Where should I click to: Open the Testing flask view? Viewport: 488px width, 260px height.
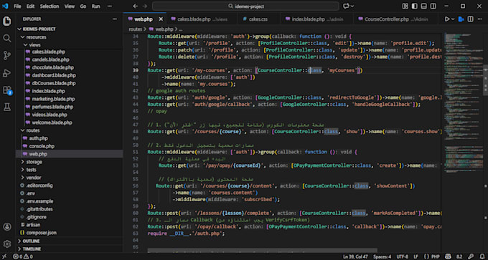[x=7, y=107]
